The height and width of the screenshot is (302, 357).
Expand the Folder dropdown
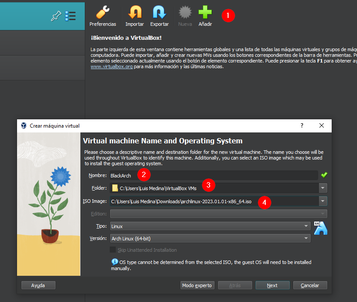(x=323, y=188)
